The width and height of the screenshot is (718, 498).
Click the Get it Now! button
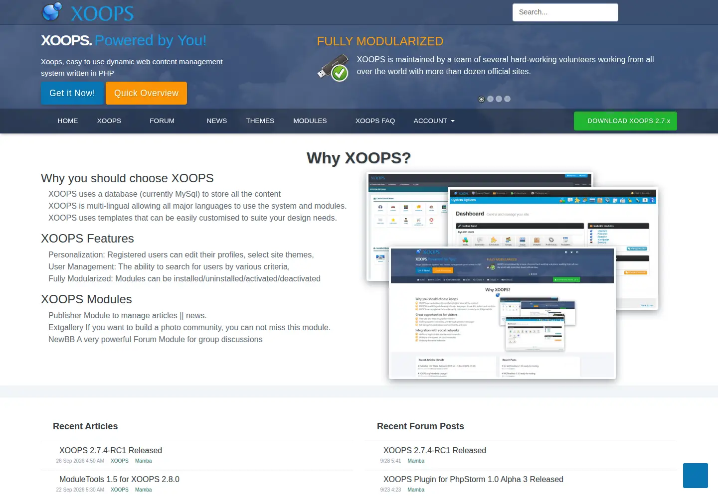72,93
